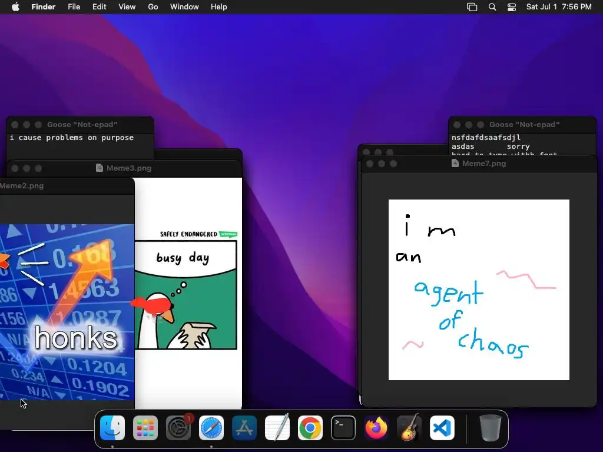Launch the App Store from Dock
Image resolution: width=603 pixels, height=452 pixels.
[244, 428]
